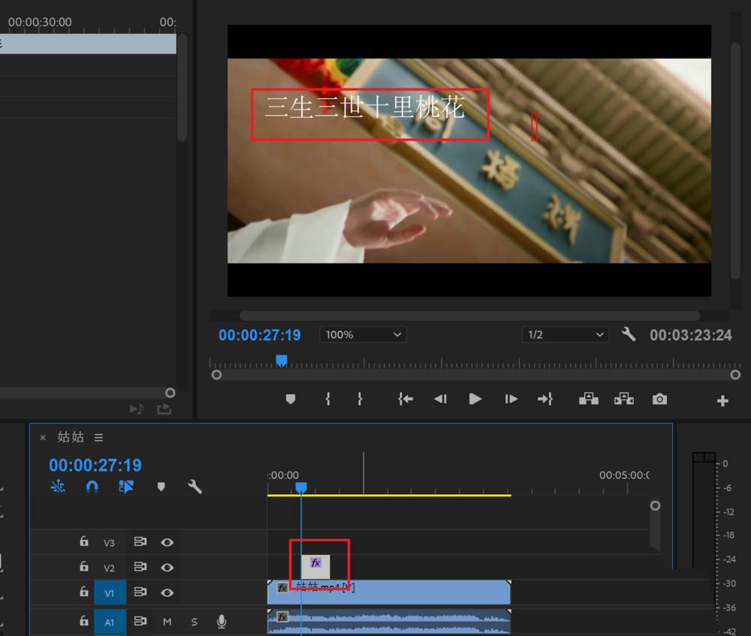The height and width of the screenshot is (636, 751).
Task: Mute the A1 audio track
Action: coord(167,621)
